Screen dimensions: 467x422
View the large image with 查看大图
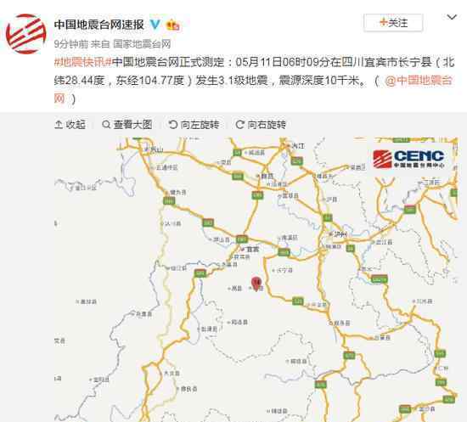click(x=127, y=125)
